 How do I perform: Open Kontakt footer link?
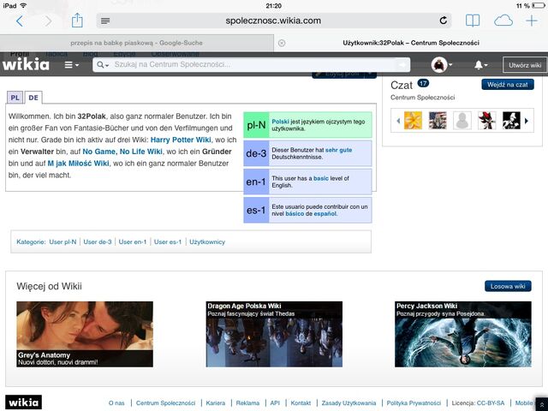[x=301, y=403]
